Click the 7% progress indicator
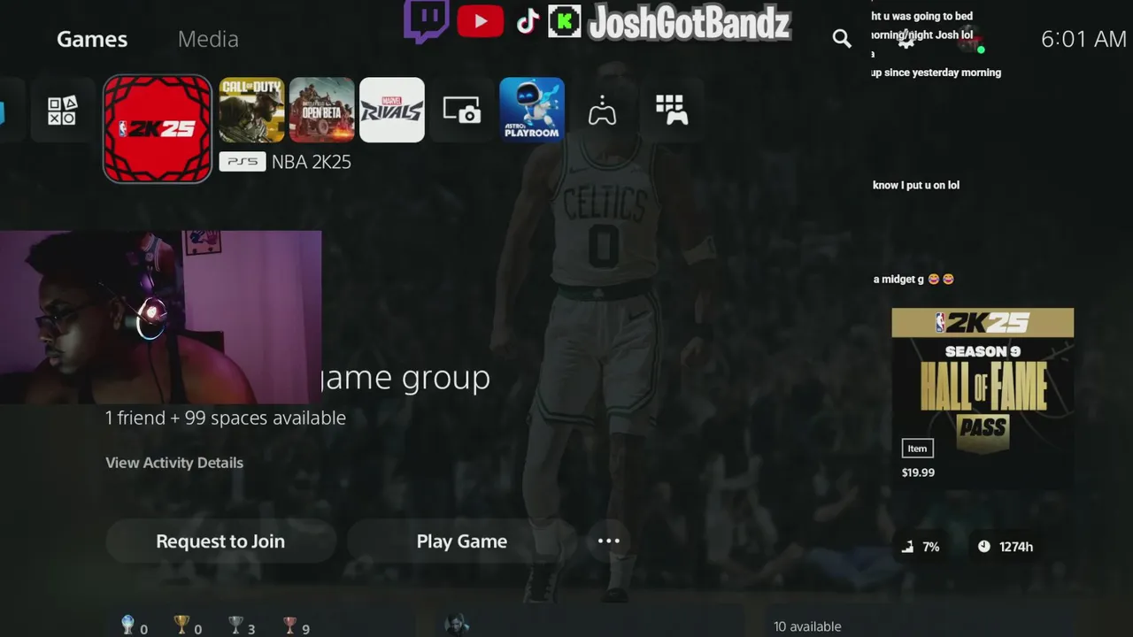Screen dimensions: 1133x637 click(921, 547)
